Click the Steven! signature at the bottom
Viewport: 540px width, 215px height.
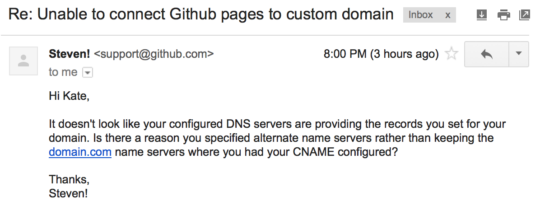pos(68,193)
